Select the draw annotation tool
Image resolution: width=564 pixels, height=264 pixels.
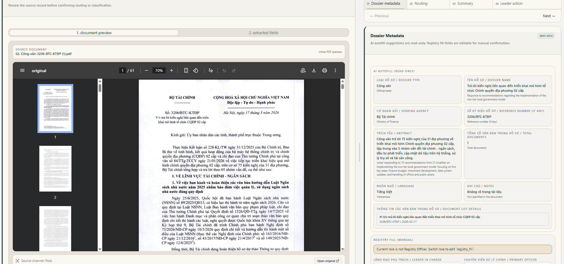click(x=211, y=70)
